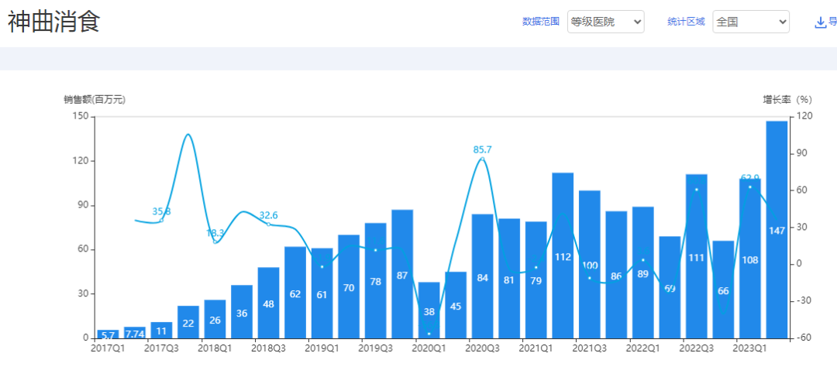The height and width of the screenshot is (377, 837).
Task: Select the line point labeled 18.3
Action: [215, 242]
